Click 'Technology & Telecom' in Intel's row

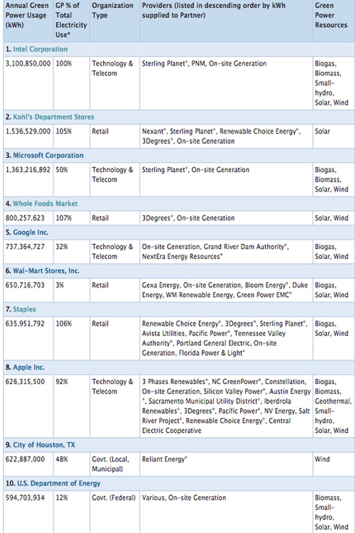112,68
